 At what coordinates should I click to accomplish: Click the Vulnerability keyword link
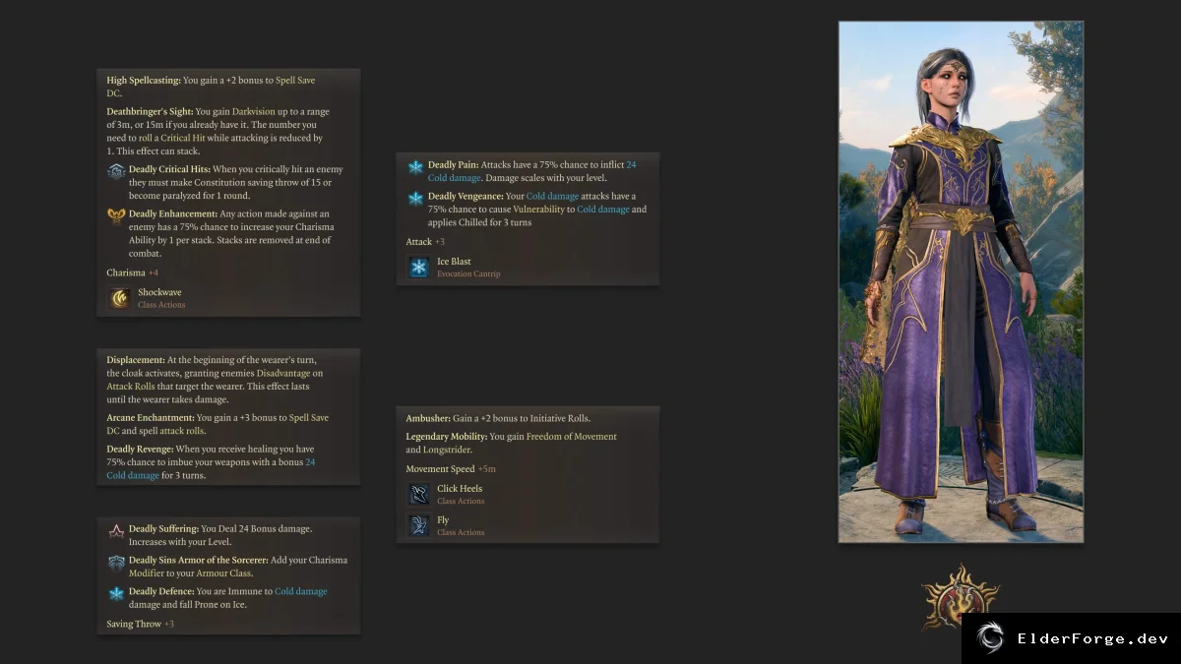538,210
